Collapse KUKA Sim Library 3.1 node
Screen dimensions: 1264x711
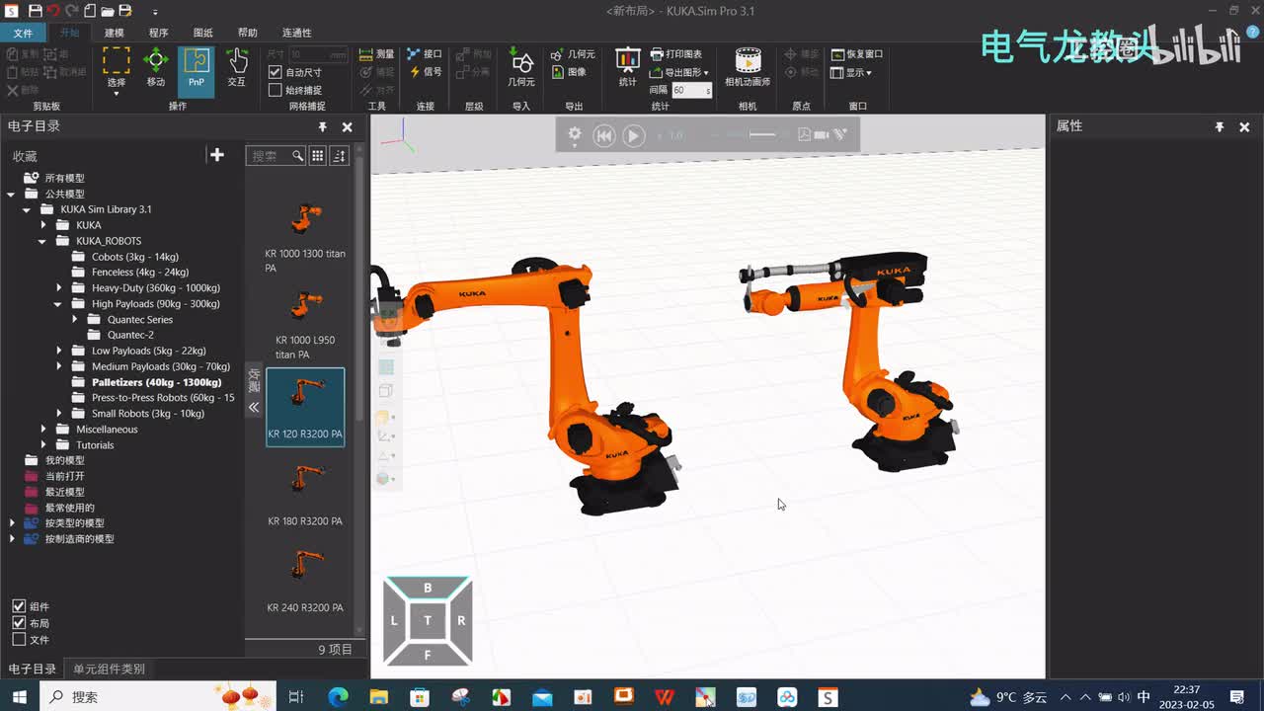click(x=28, y=209)
